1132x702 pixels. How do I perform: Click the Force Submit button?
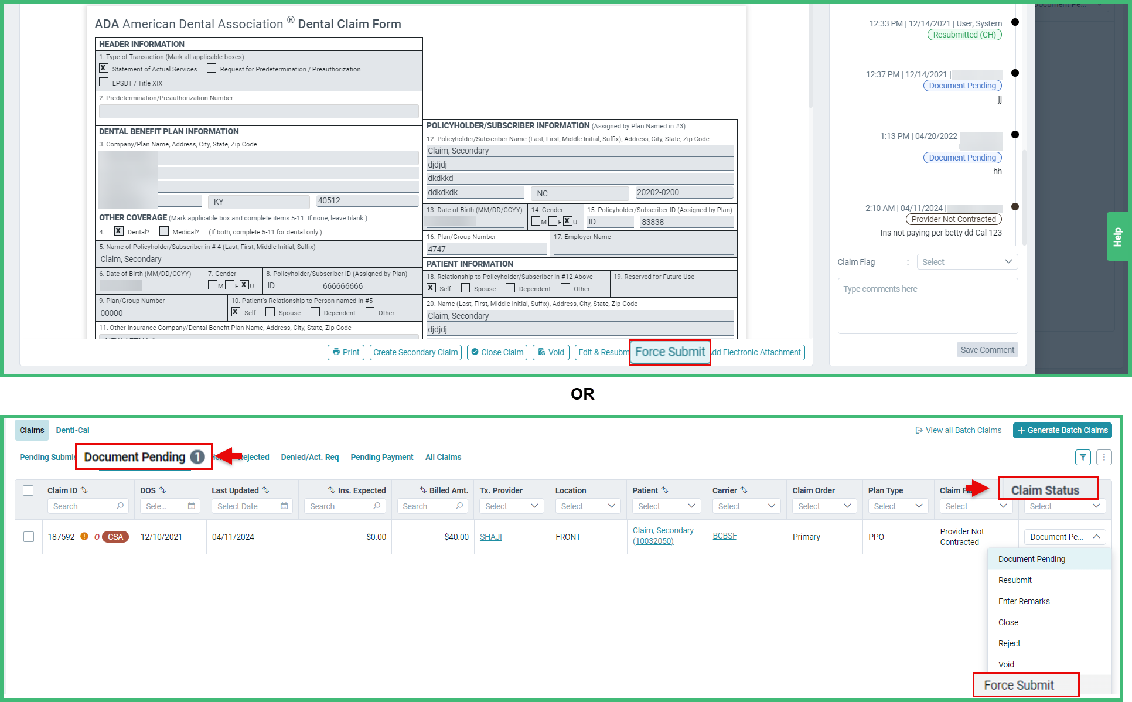669,352
